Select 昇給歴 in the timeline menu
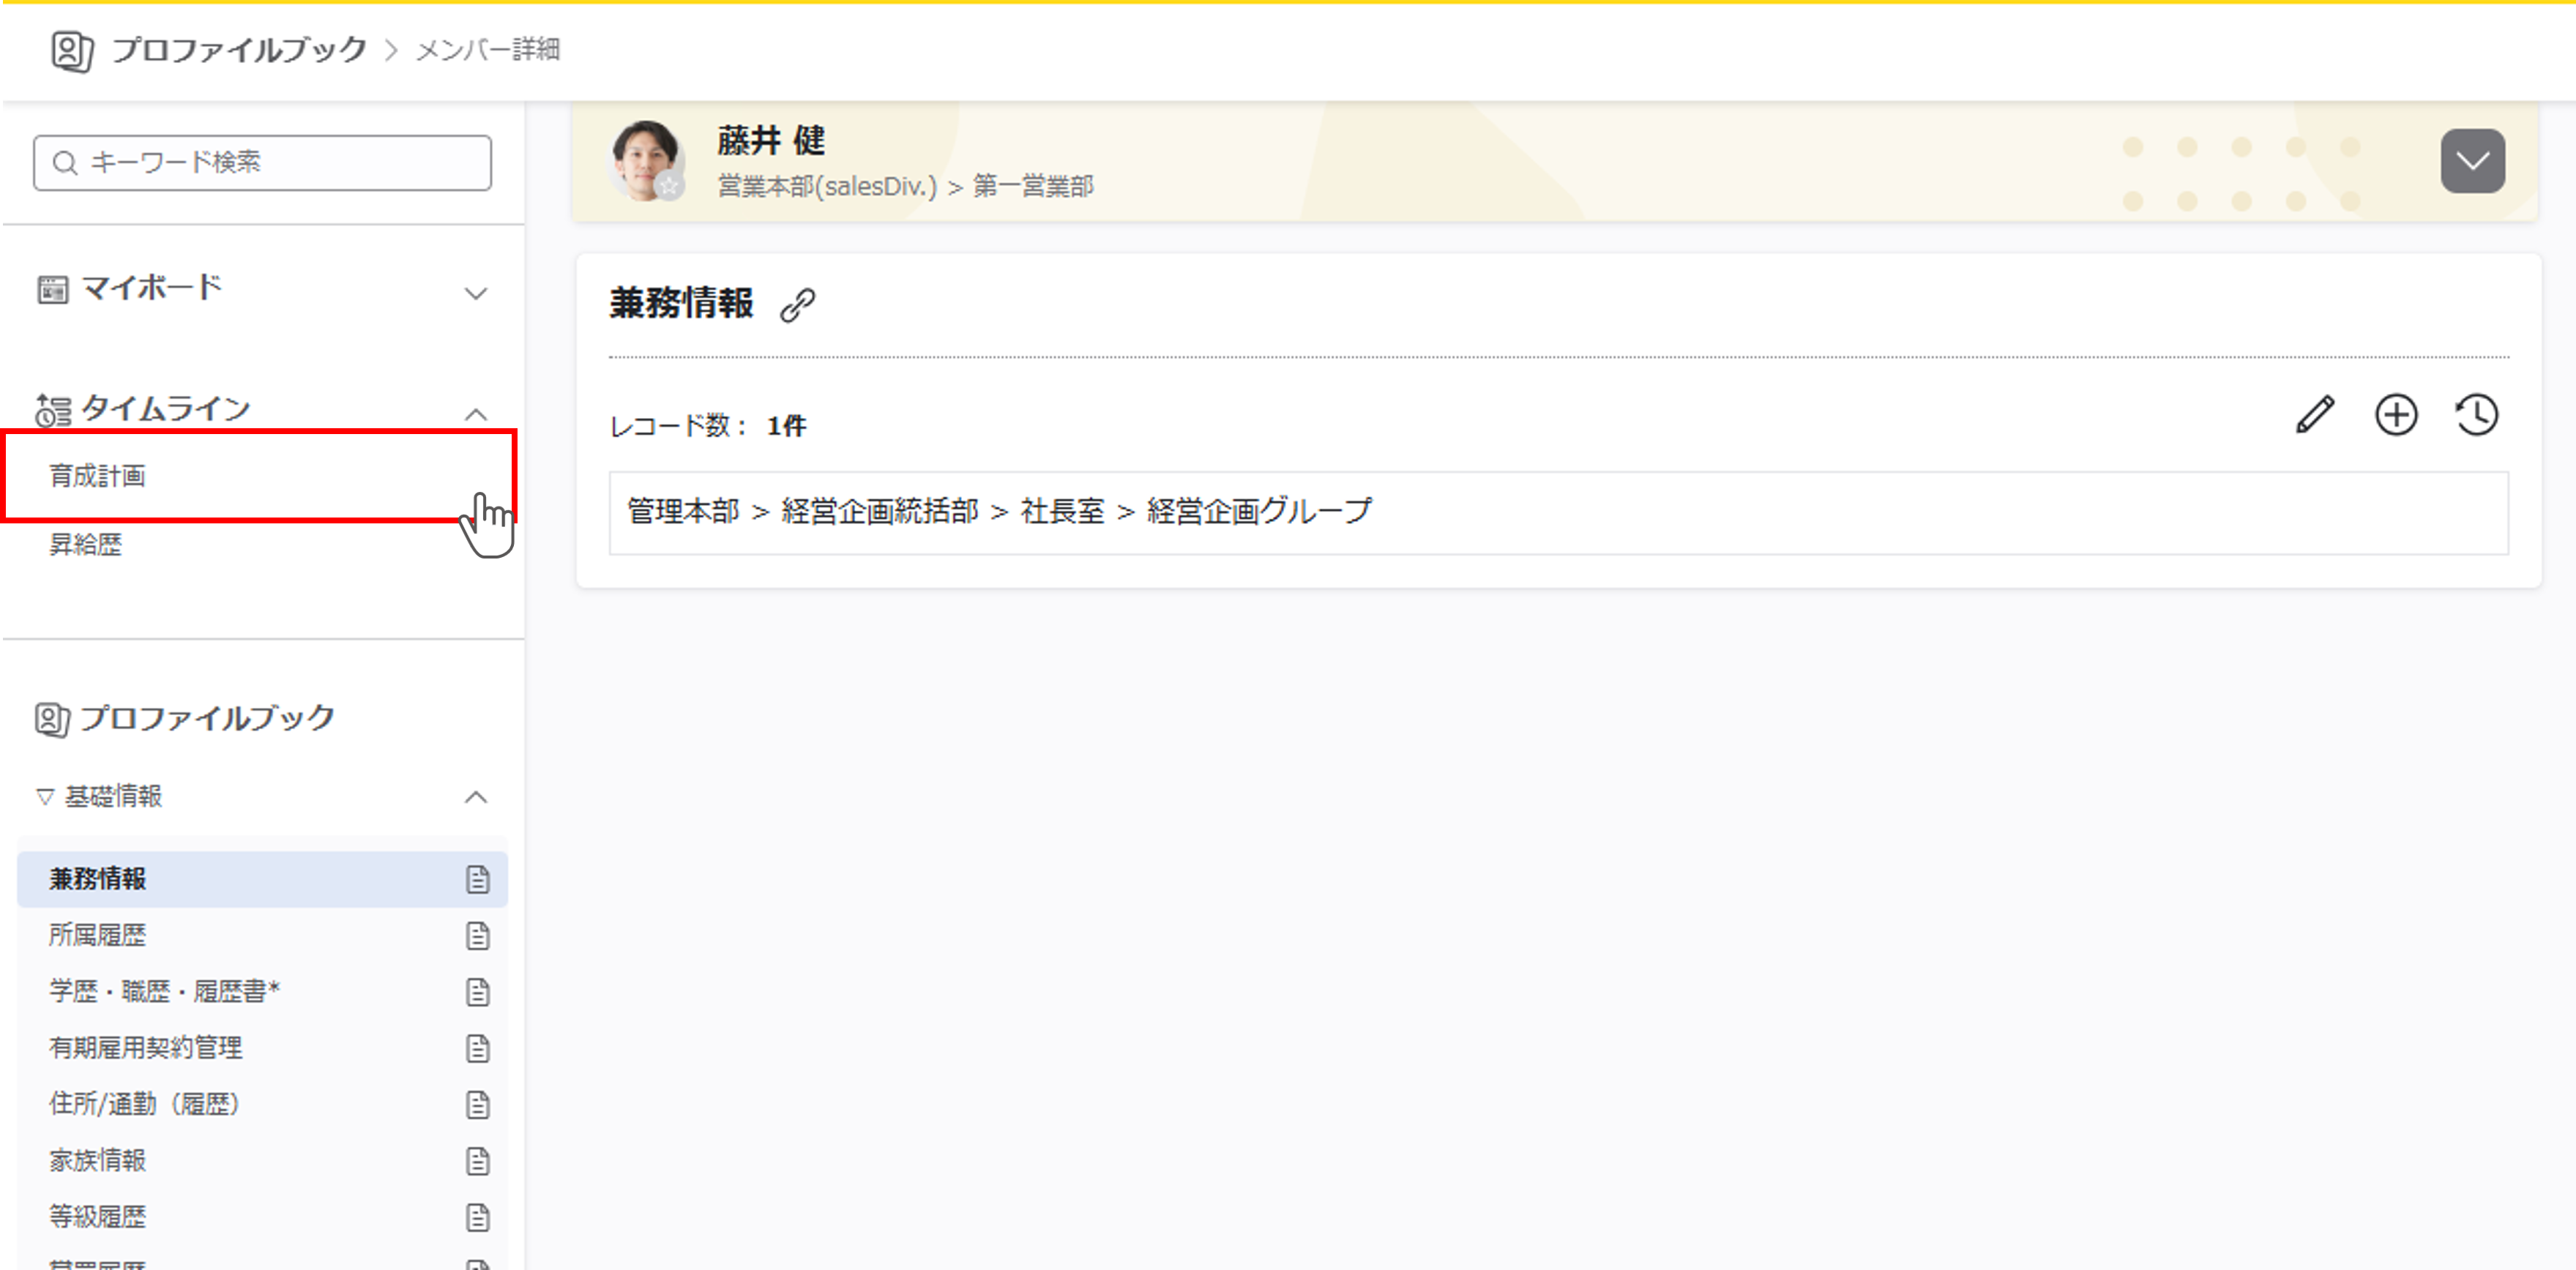 pos(86,544)
